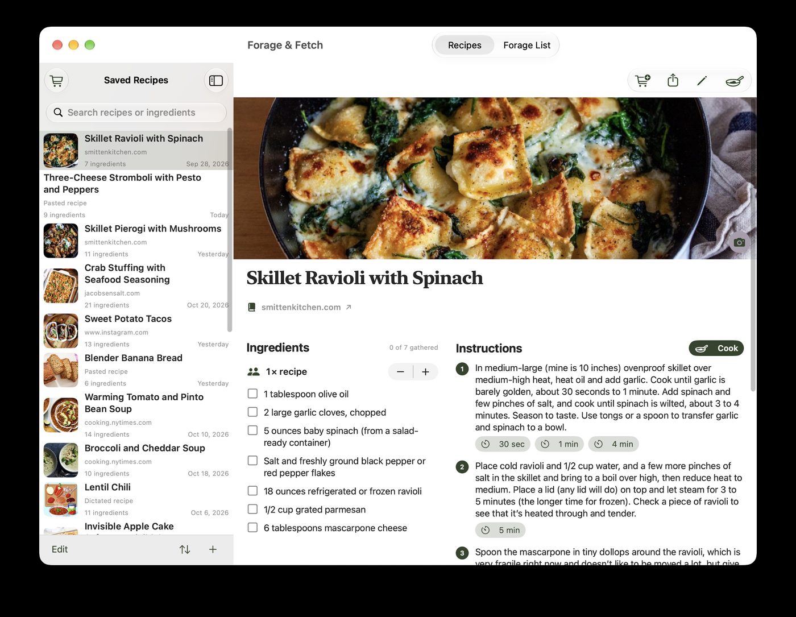
Task: Toggle the sidebar layout button
Action: click(x=216, y=81)
